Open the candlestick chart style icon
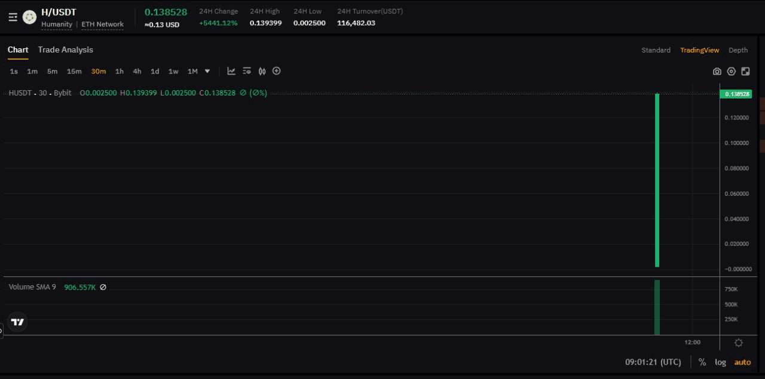 262,71
